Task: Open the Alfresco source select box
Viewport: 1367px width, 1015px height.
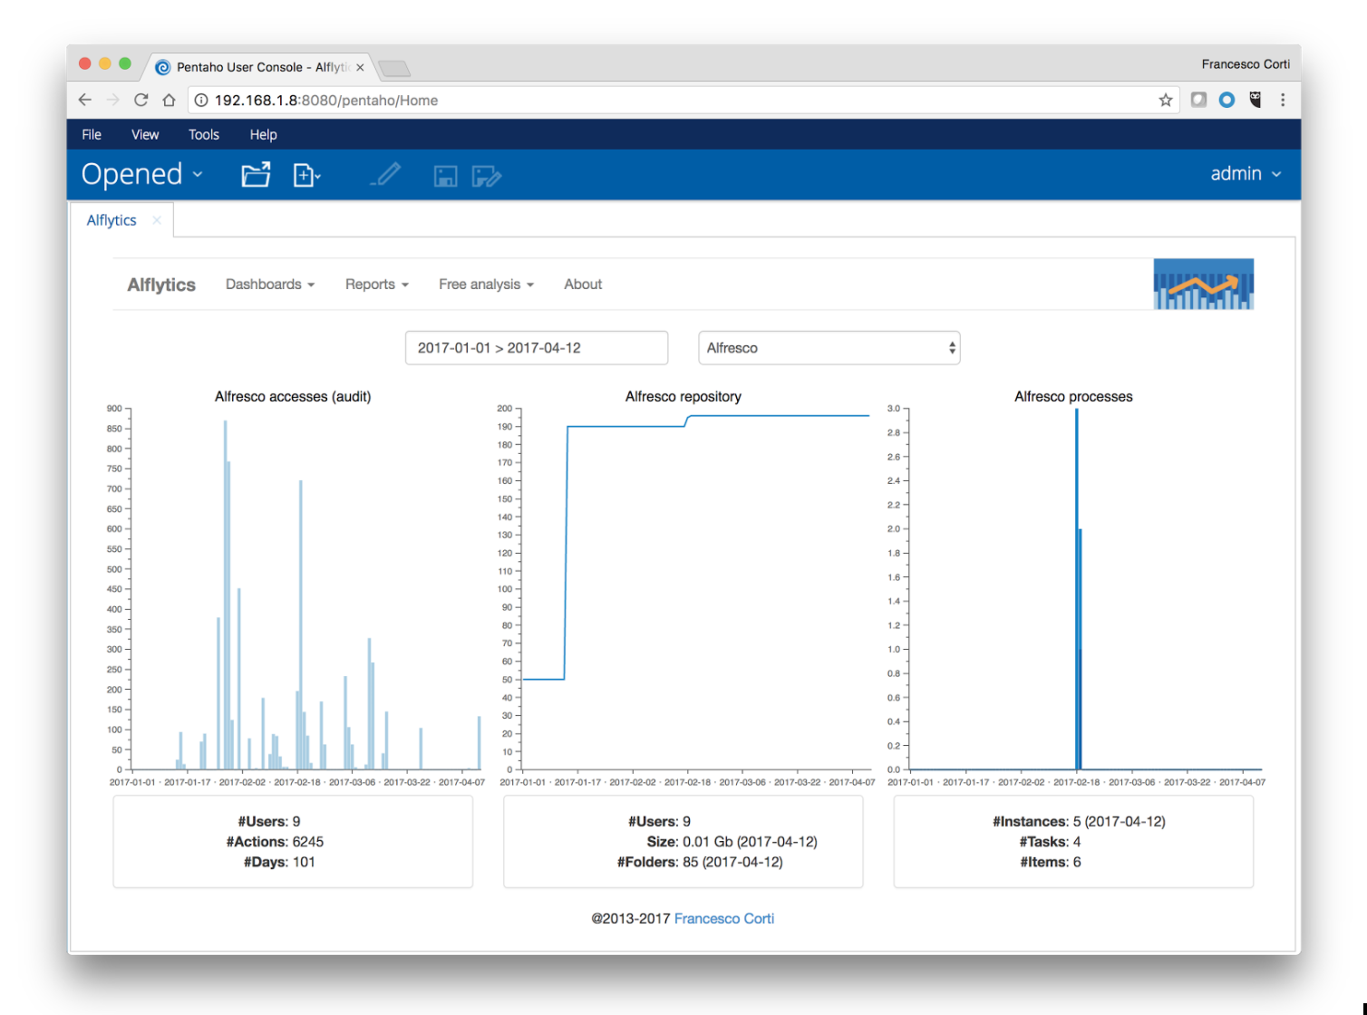Action: 829,348
